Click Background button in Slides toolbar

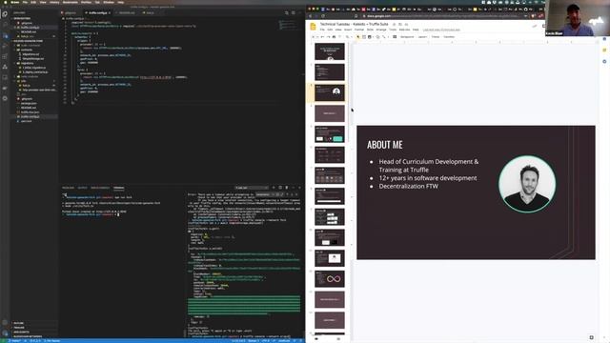pos(407,37)
